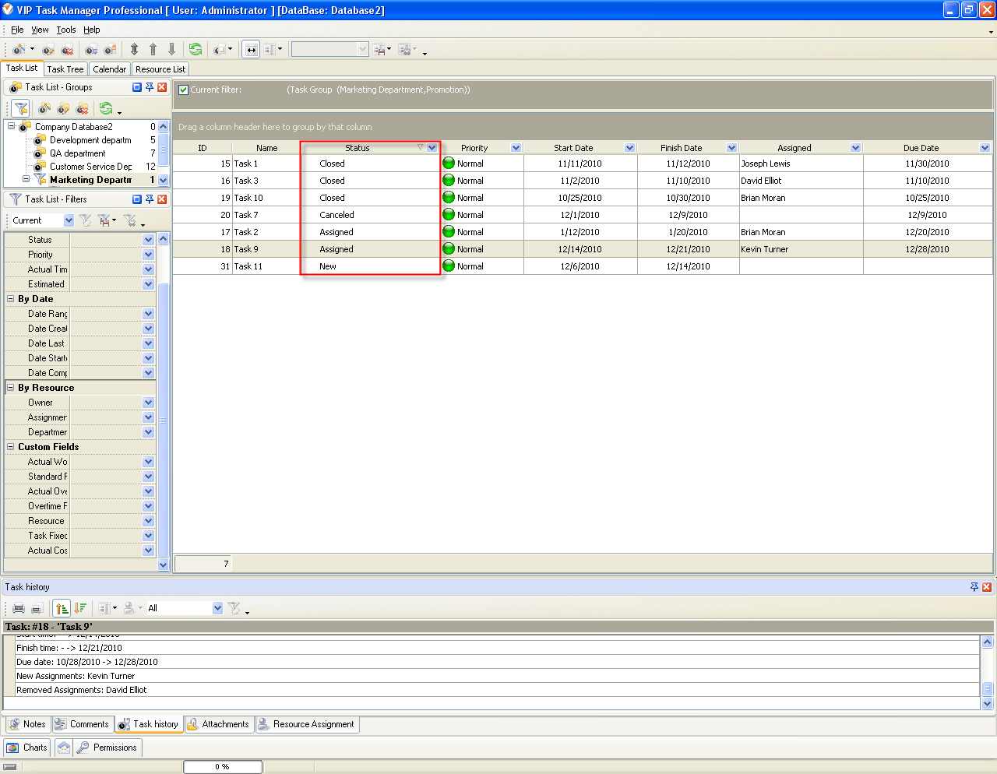Open the Status column filter dropdown
The height and width of the screenshot is (774, 997).
coord(432,148)
